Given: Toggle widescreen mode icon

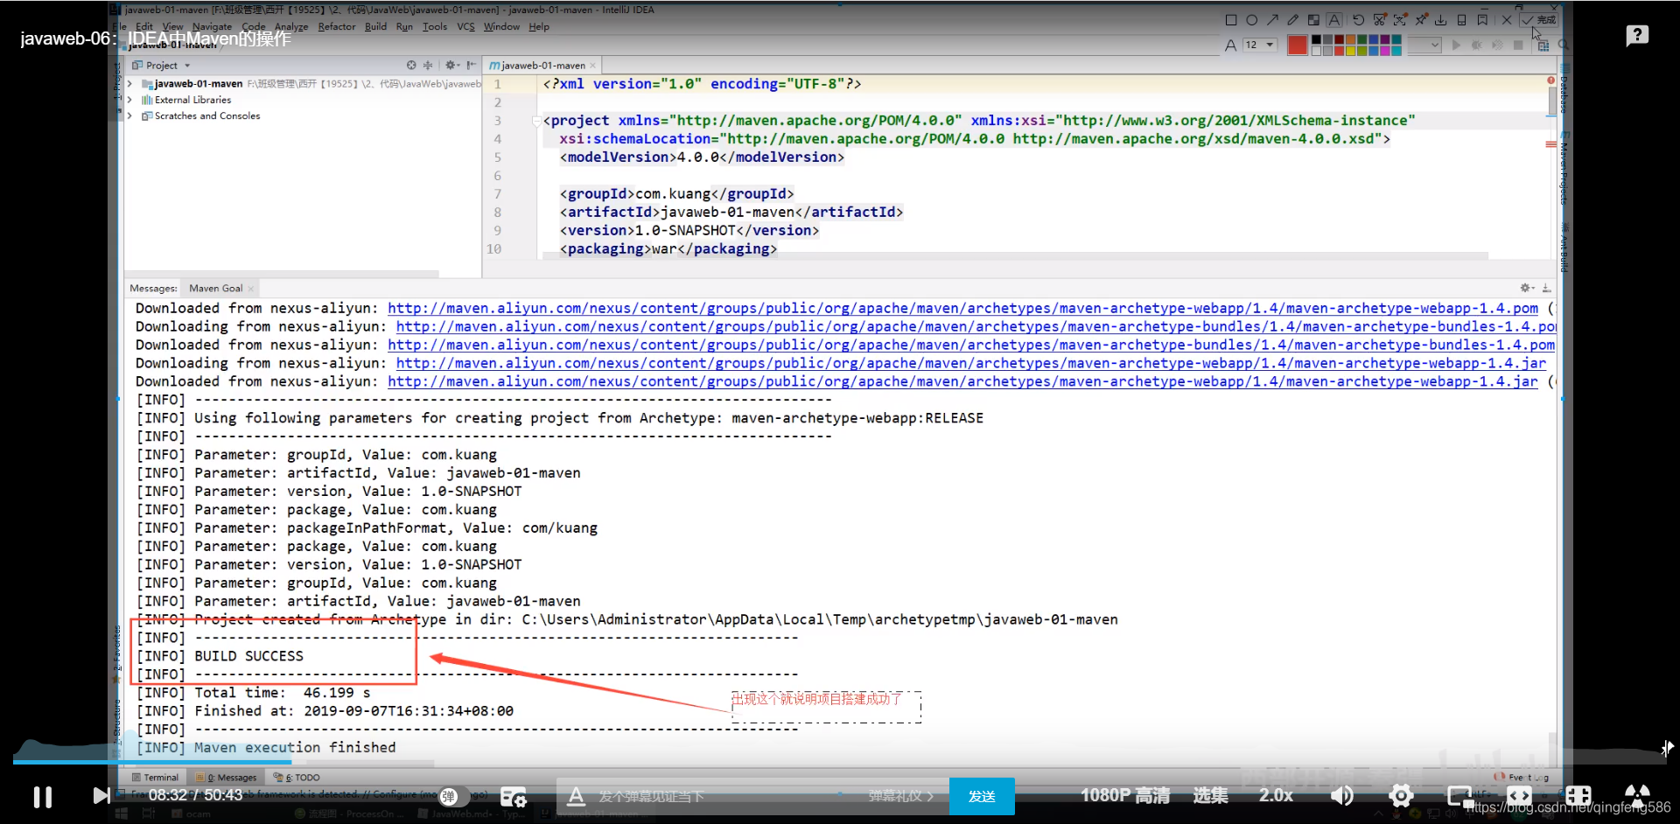Looking at the screenshot, I should pos(1519,796).
